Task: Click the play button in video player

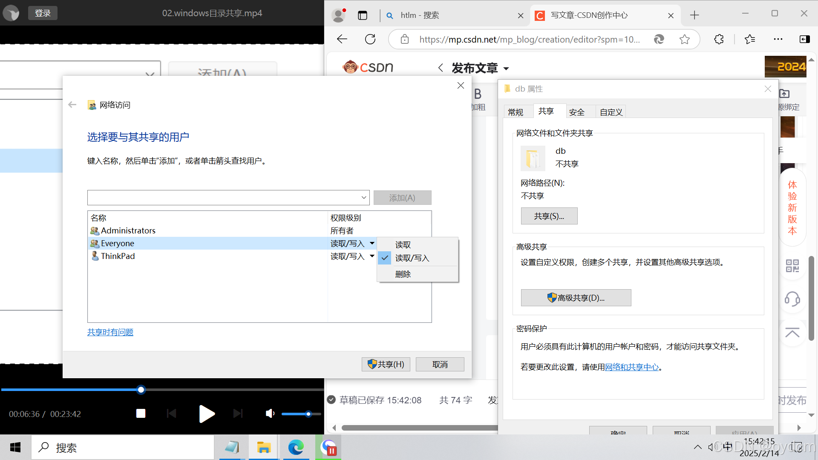Action: (207, 414)
